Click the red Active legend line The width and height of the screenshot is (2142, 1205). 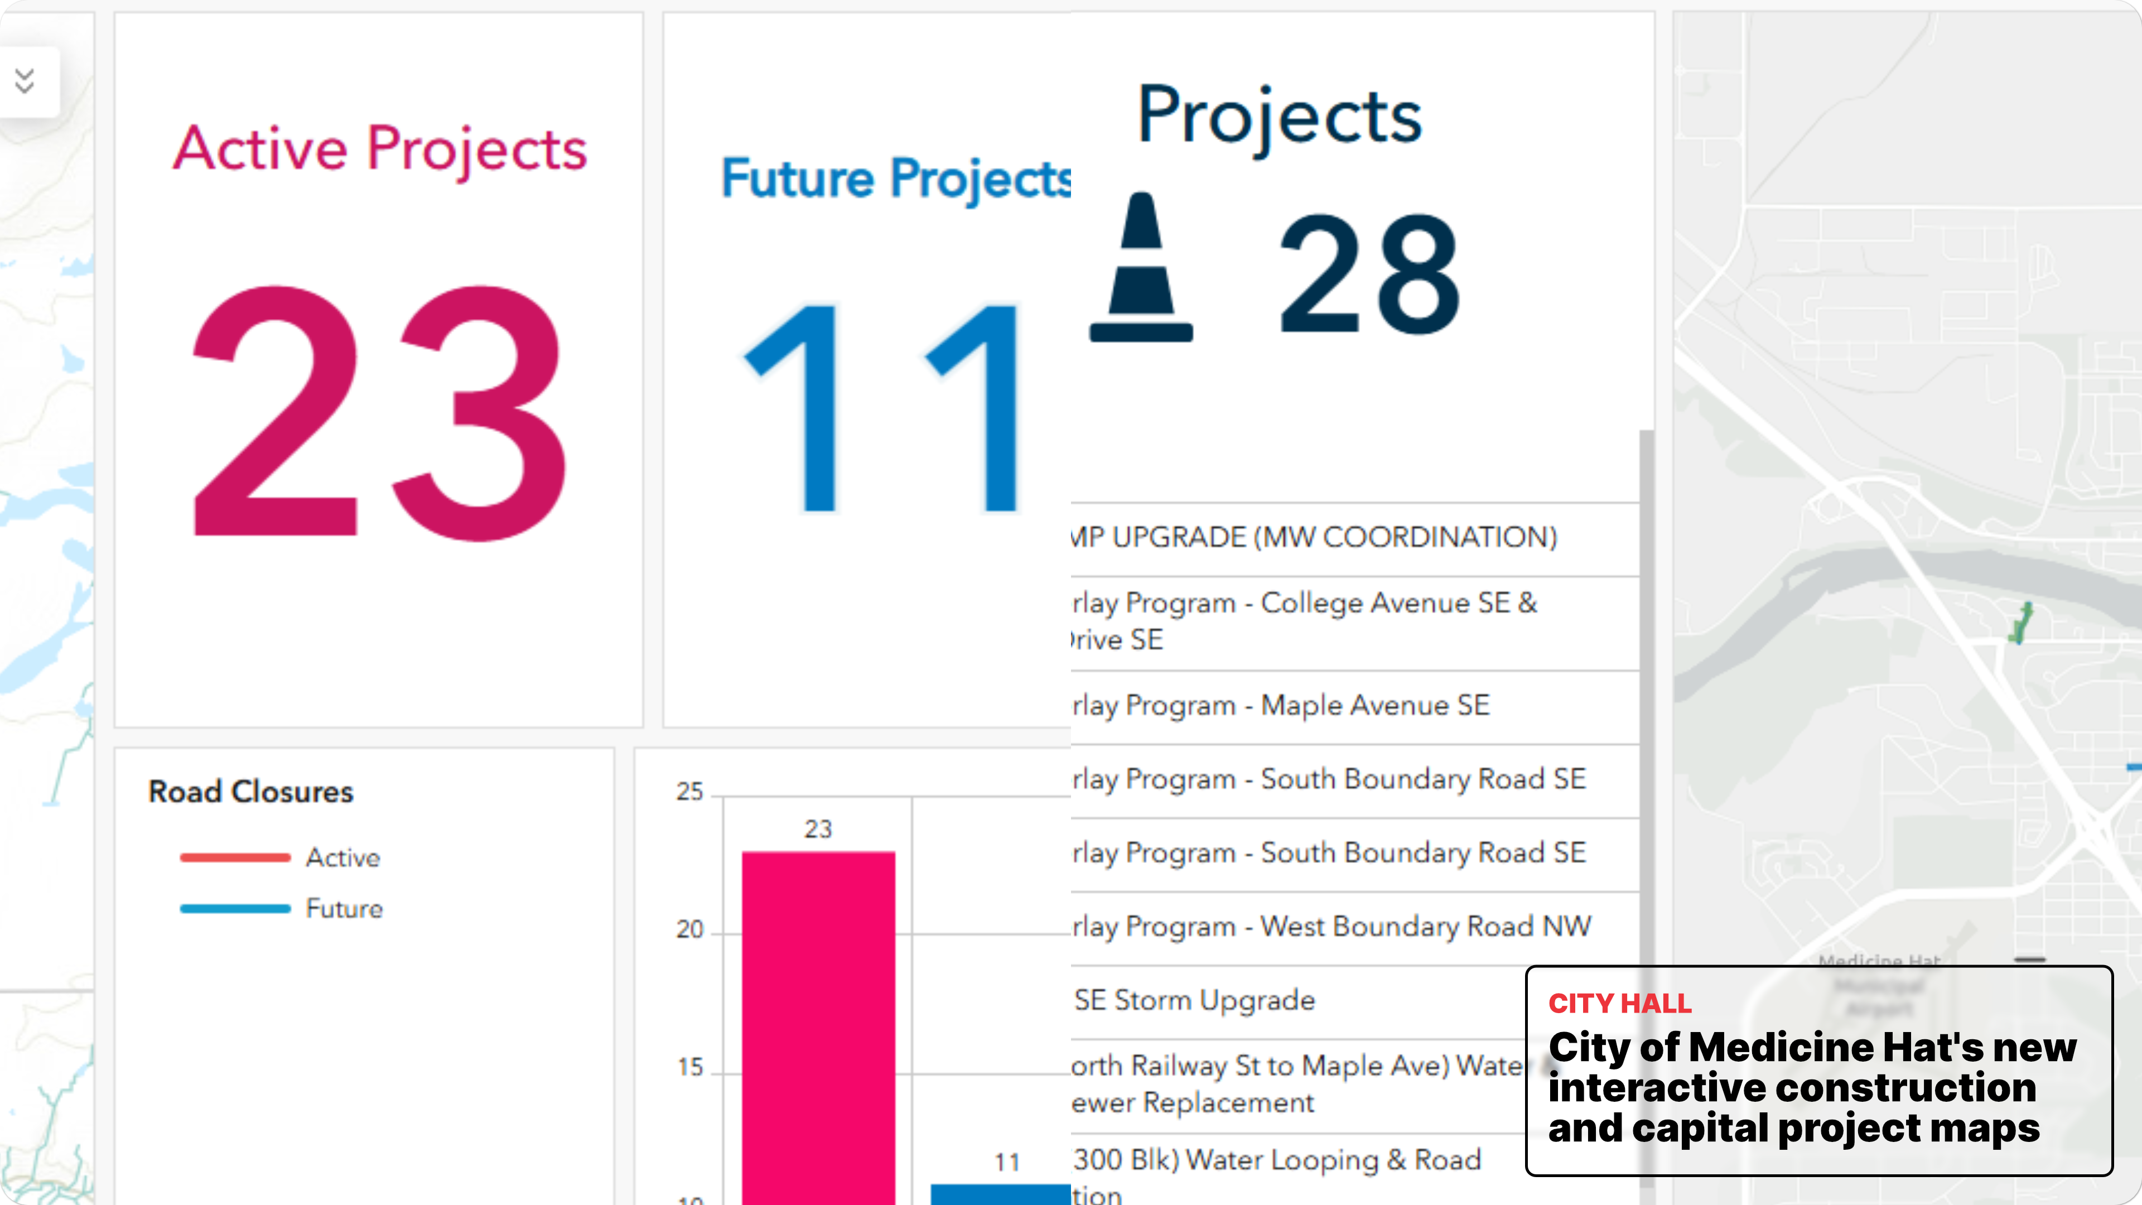235,857
